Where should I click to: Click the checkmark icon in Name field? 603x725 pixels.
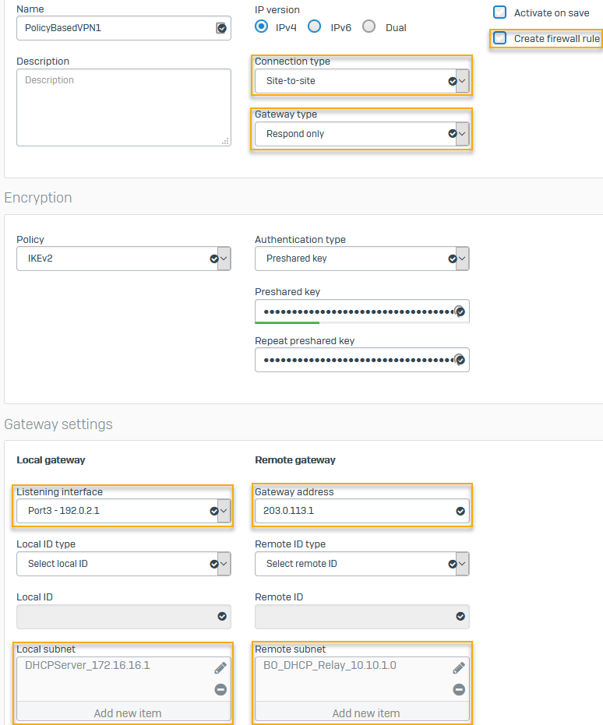[221, 28]
